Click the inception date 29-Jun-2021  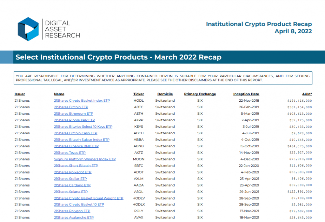[x=249, y=192]
